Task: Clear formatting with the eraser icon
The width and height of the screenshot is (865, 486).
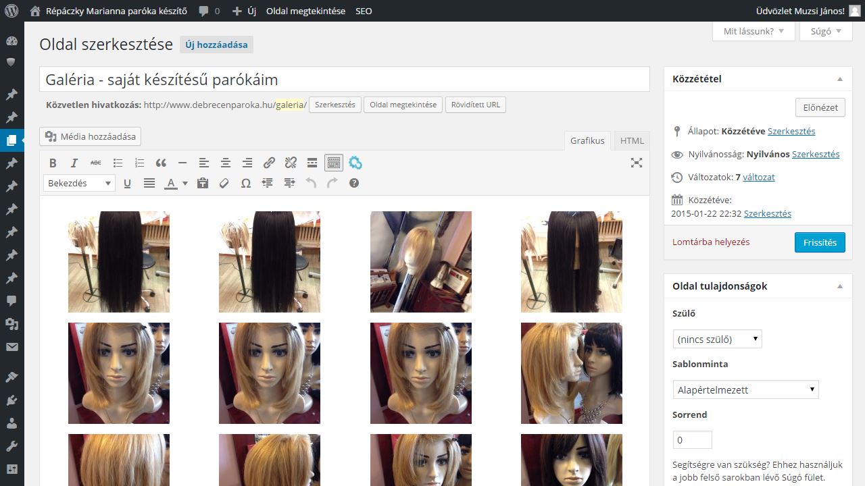Action: point(224,183)
